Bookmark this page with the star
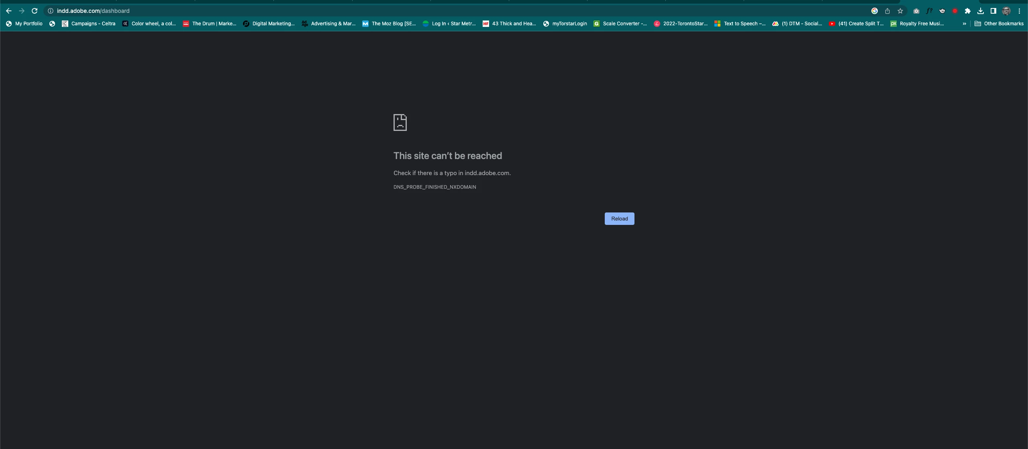Image resolution: width=1028 pixels, height=449 pixels. pyautogui.click(x=900, y=11)
